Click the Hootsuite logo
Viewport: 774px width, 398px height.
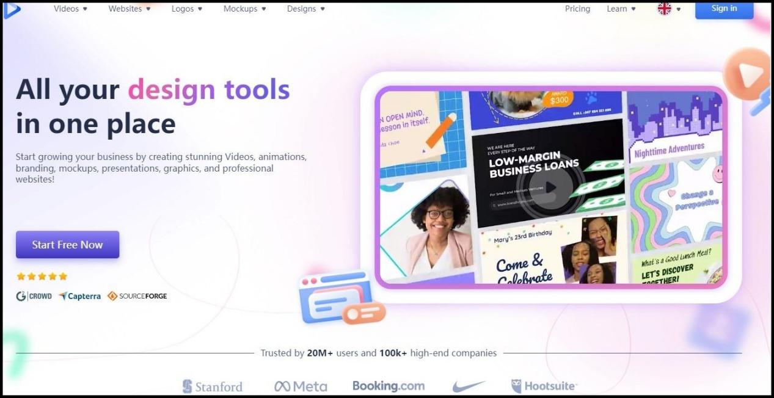click(x=544, y=386)
